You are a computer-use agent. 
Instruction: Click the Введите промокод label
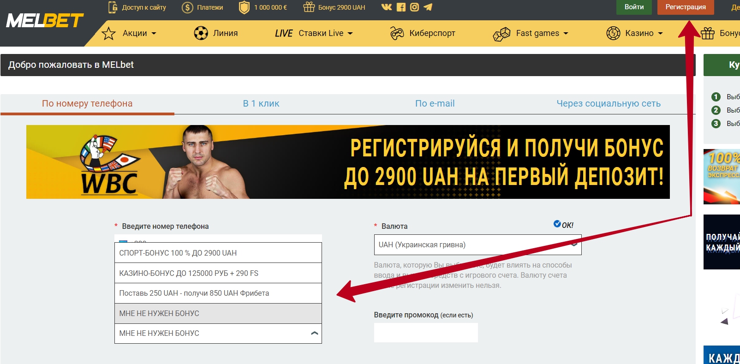tap(424, 315)
